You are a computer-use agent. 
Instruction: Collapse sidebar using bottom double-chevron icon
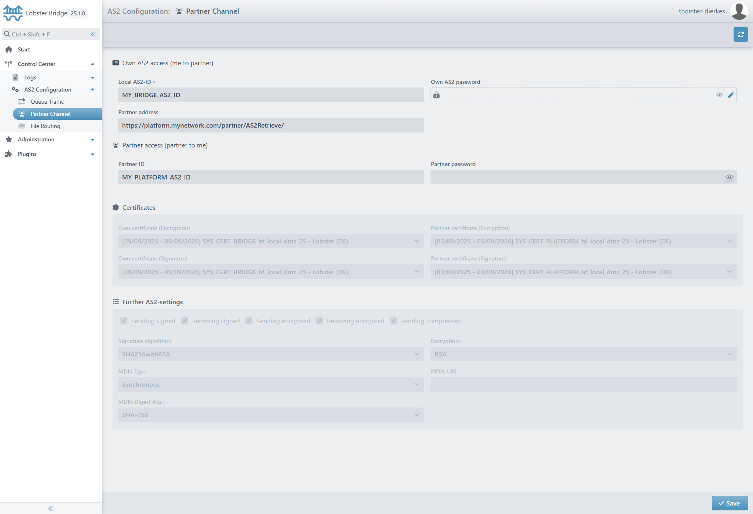[x=51, y=508]
